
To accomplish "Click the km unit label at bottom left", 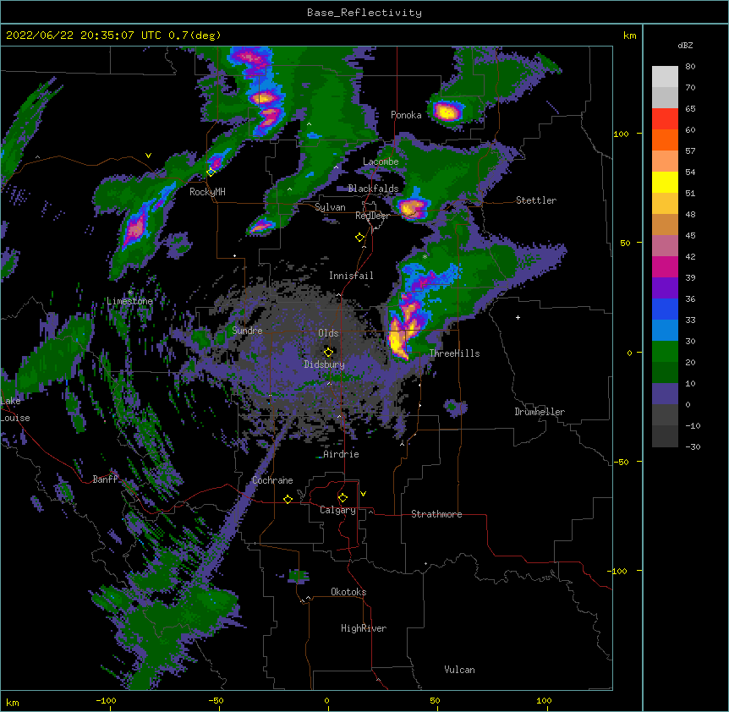I will 13,702.
